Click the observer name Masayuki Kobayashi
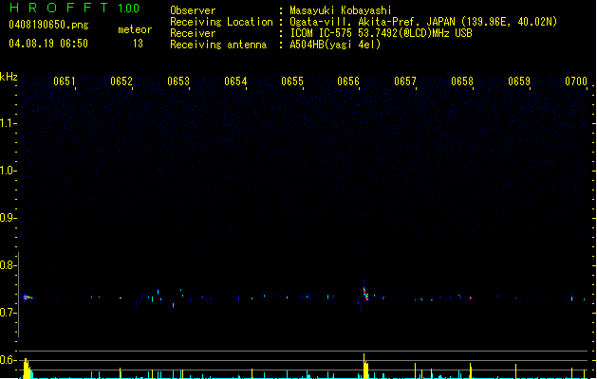The height and width of the screenshot is (379, 597). point(341,10)
